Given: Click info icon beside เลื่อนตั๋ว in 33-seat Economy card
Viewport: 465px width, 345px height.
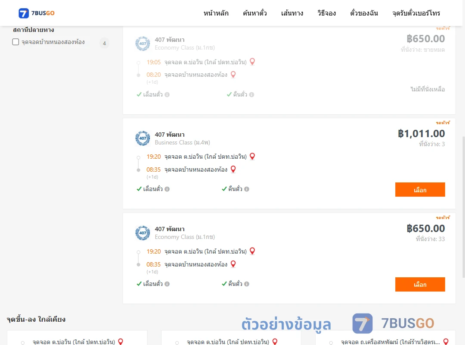Looking at the screenshot, I should (x=167, y=284).
